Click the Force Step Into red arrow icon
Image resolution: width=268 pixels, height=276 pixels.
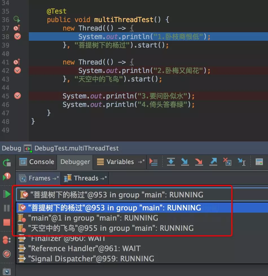[x=198, y=162]
